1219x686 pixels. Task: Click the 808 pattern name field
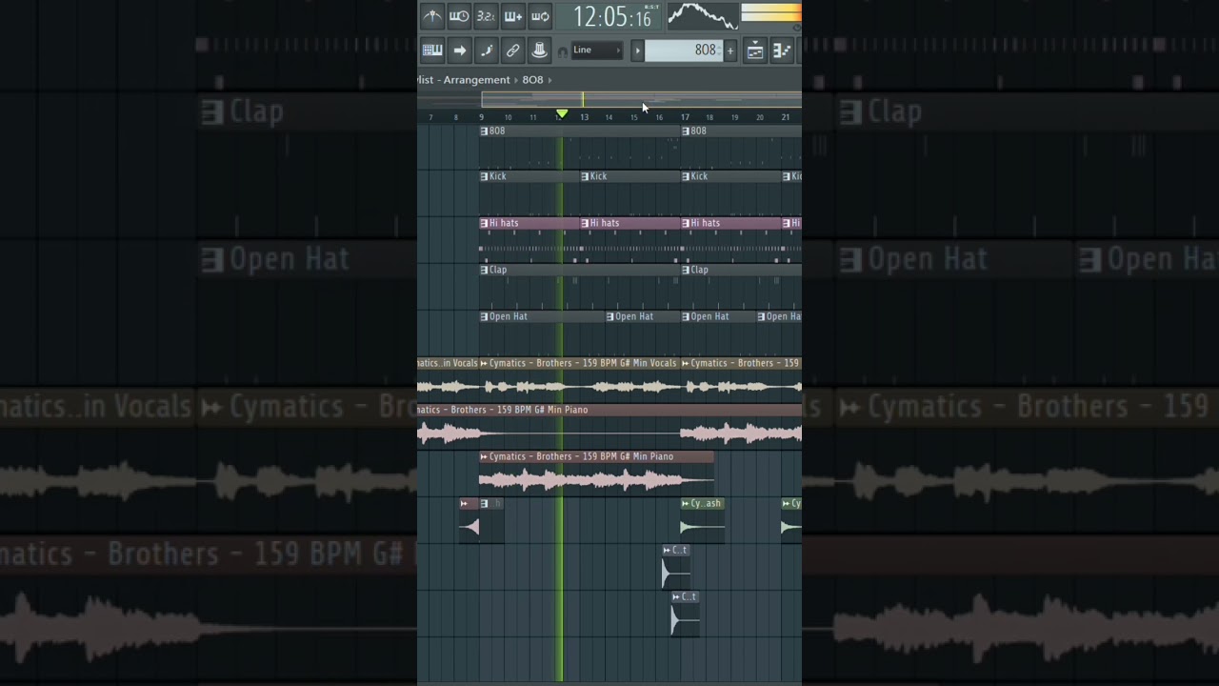[684, 50]
